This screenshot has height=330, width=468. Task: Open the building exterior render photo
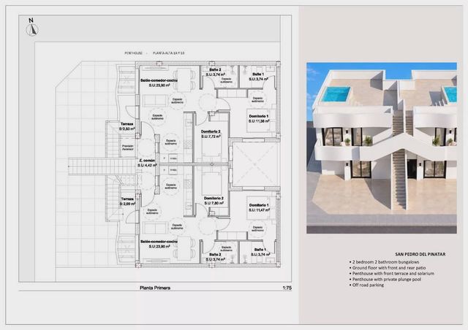click(382, 148)
